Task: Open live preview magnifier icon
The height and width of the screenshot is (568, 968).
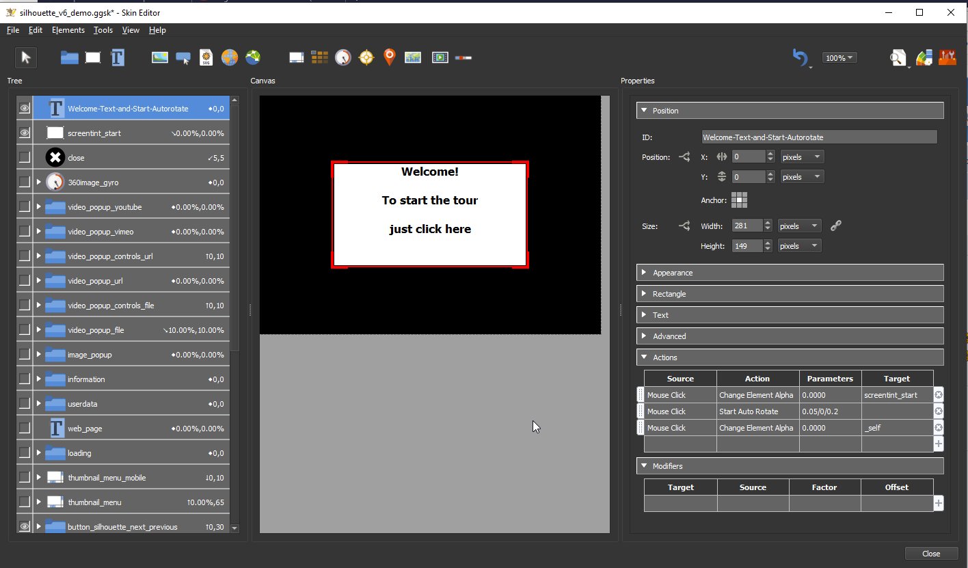Action: (x=898, y=58)
